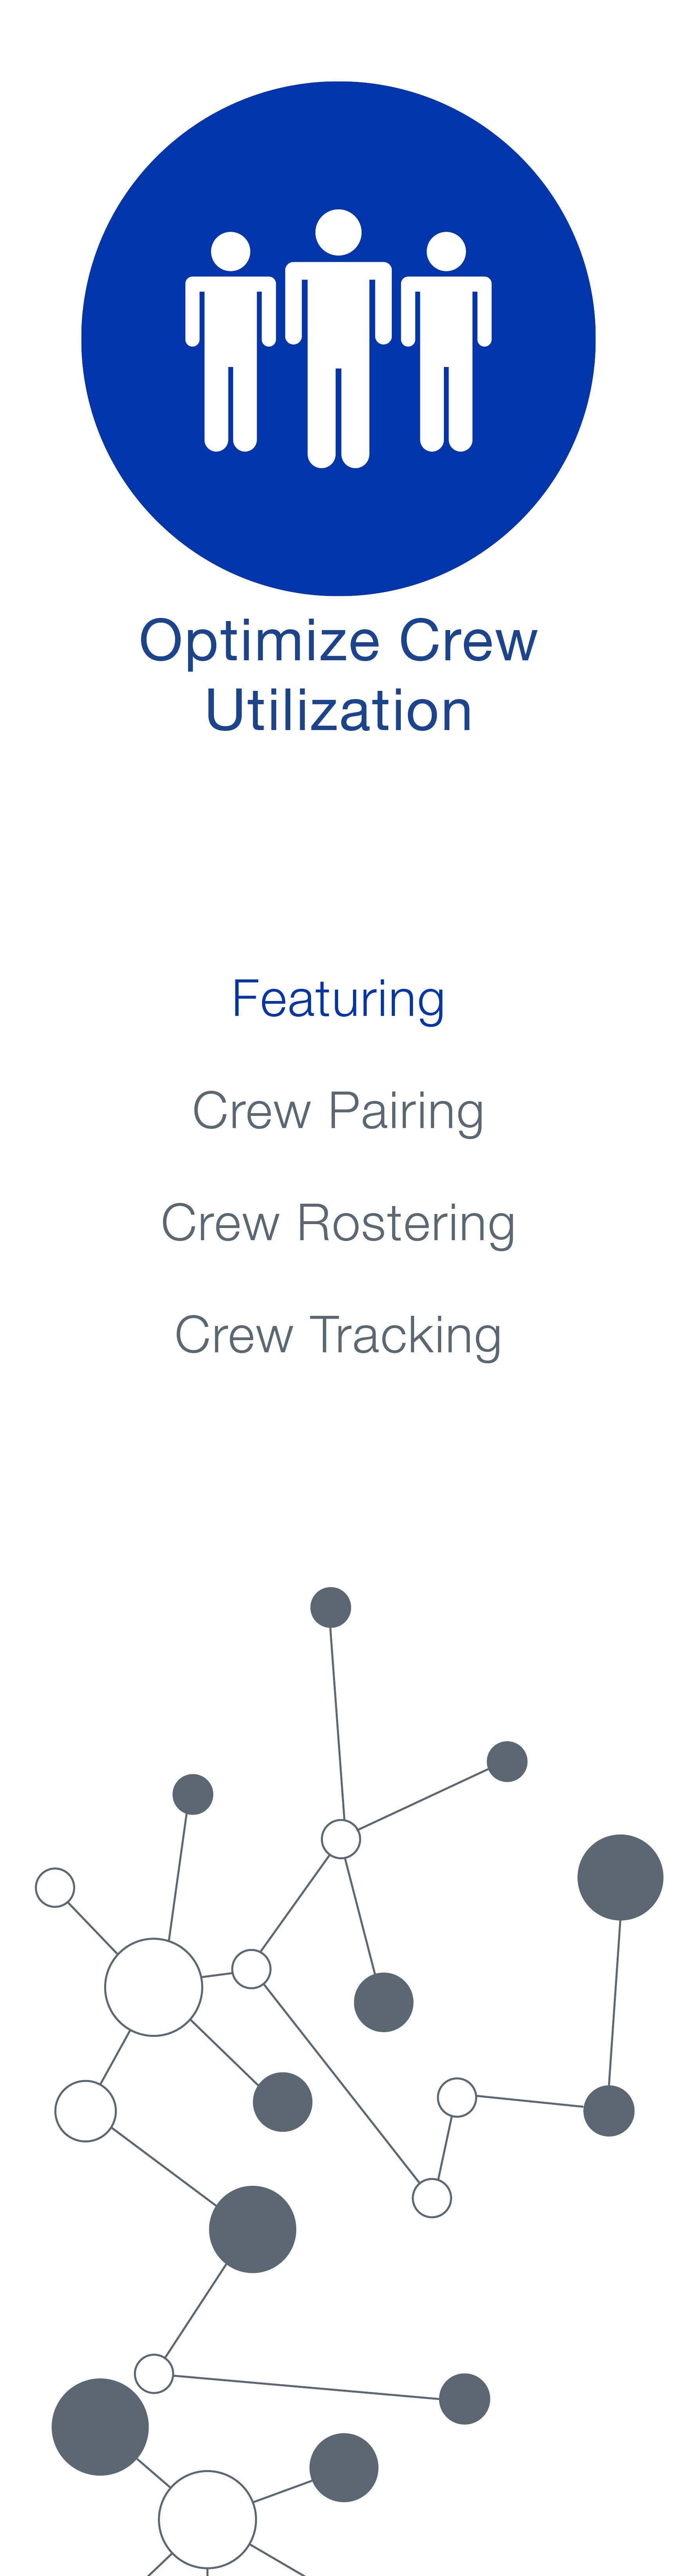The height and width of the screenshot is (2576, 677).
Task: Open the Crew Tracking feature
Action: pyautogui.click(x=338, y=1335)
